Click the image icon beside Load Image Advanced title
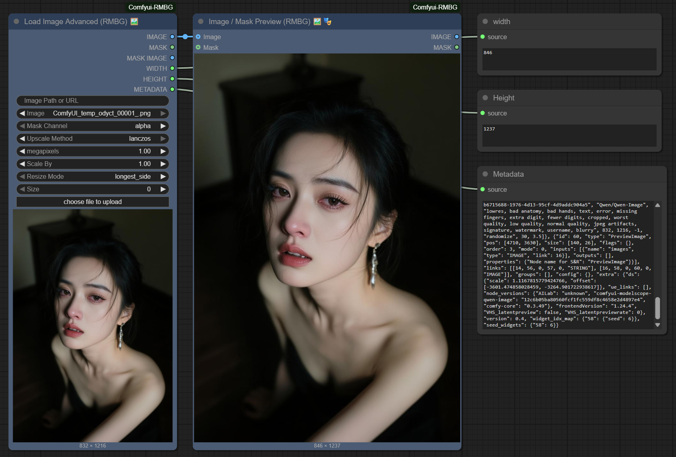Image resolution: width=676 pixels, height=457 pixels. pos(134,22)
